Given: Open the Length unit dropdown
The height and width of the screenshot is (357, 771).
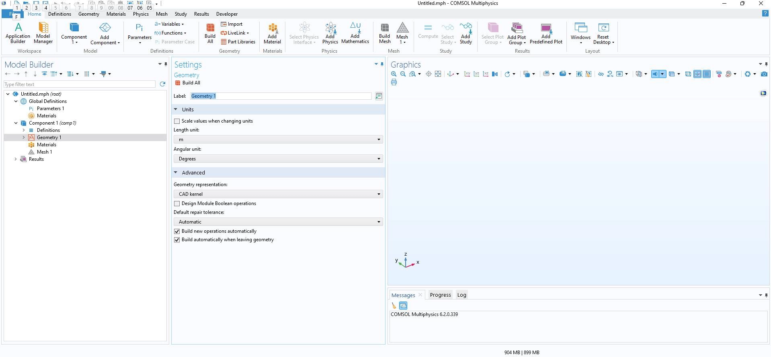Looking at the screenshot, I should (x=278, y=140).
